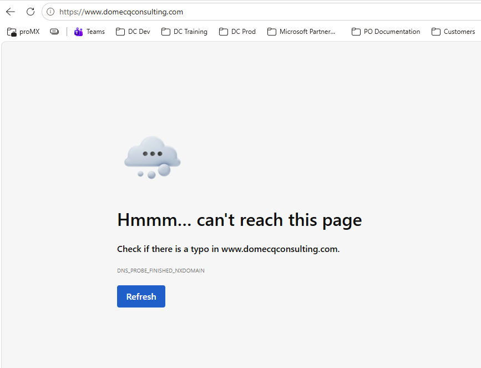The height and width of the screenshot is (368, 481).
Task: Go back with the browser back arrow
Action: tap(11, 12)
